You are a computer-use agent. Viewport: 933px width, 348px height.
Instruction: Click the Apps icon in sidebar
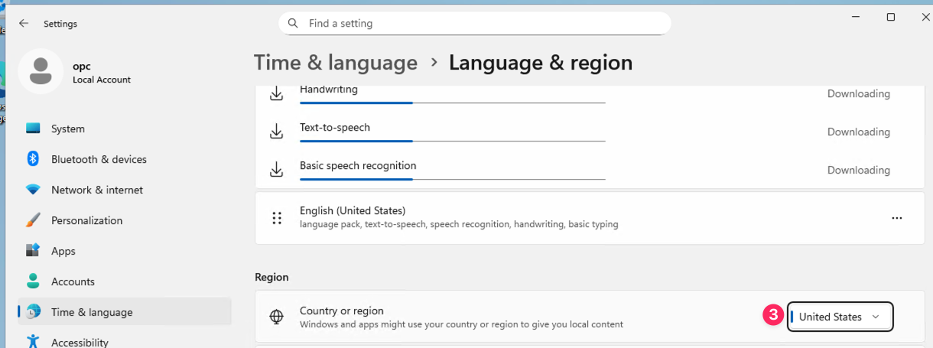pyautogui.click(x=33, y=251)
